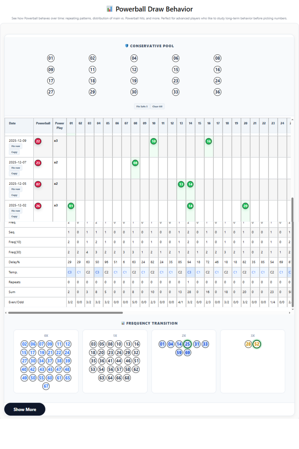Select ball 52 in the 3X group
299x449 pixels.
(x=257, y=344)
